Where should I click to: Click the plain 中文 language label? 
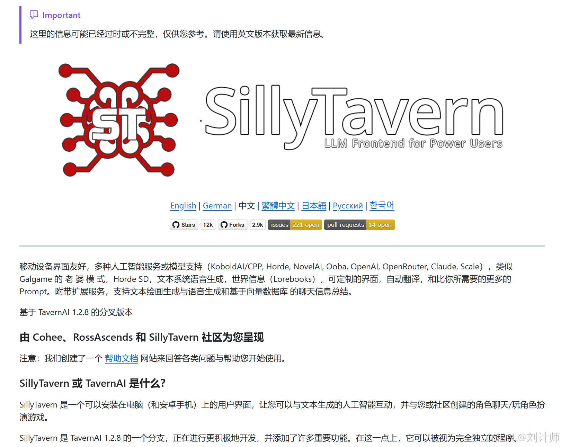coord(247,206)
